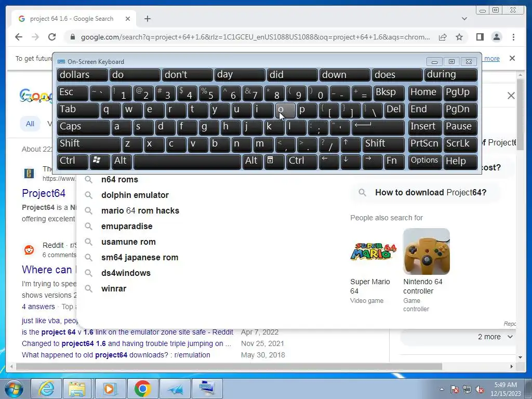Viewport: 532px width, 399px height.
Task: Tap the left arrow key
Action: pos(329,162)
